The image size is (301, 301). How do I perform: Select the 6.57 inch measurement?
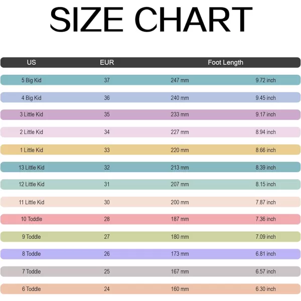click(265, 272)
